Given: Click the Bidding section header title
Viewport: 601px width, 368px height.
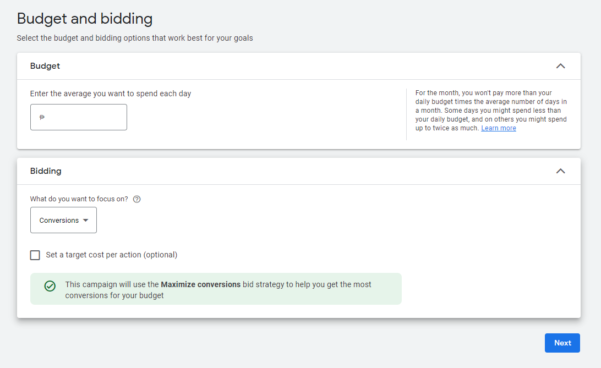Looking at the screenshot, I should tap(46, 171).
